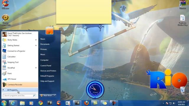Select WinRAR desktop shortcut

(x=183, y=5)
